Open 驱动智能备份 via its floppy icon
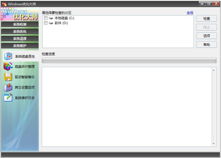The width and height of the screenshot is (221, 158). (8, 77)
